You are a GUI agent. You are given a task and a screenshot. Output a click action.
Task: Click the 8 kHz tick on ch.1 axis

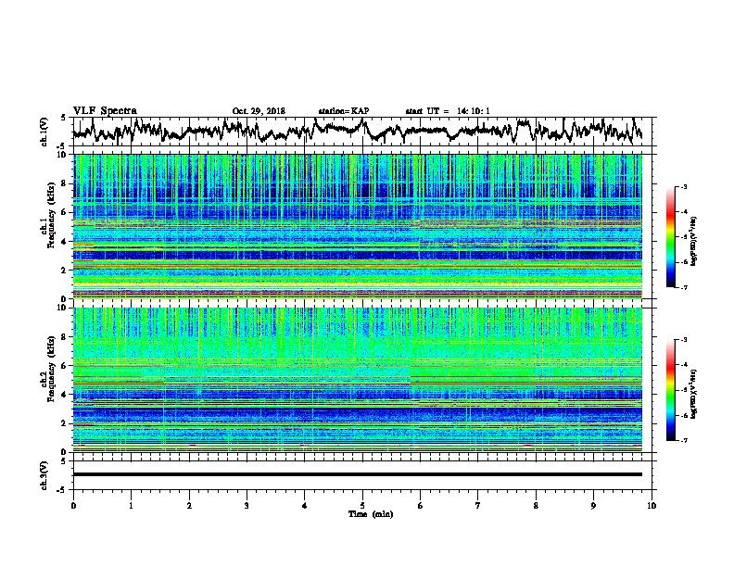point(65,183)
